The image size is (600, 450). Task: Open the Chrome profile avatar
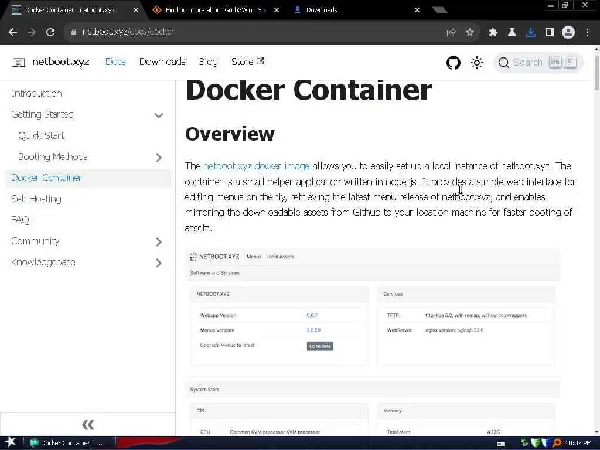point(568,33)
